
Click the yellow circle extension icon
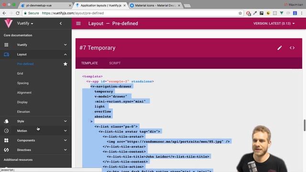click(x=268, y=13)
